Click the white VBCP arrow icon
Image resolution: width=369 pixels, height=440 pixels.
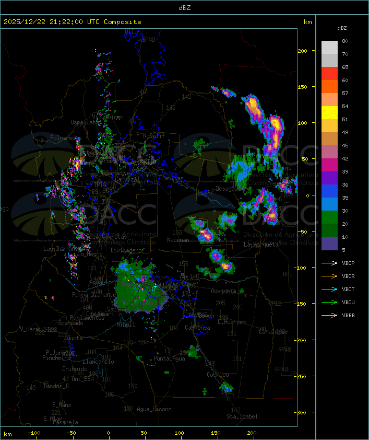(x=329, y=263)
